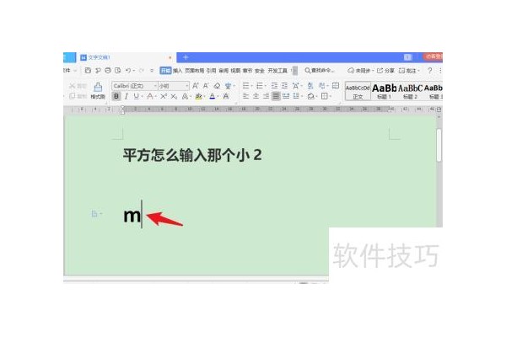Screen dimensions: 506x337
Task: Toggle Underline formatting button
Action: click(x=136, y=96)
